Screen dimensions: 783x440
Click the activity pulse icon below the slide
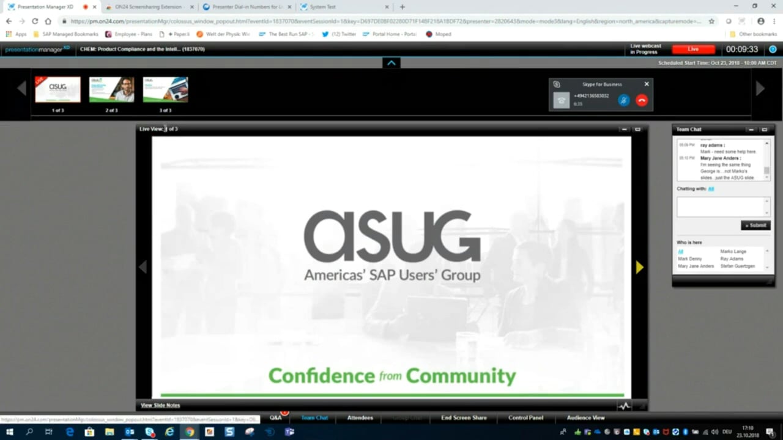624,405
